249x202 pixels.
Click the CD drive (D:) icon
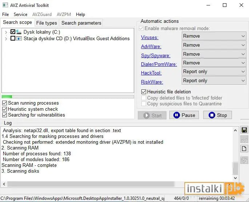click(x=19, y=38)
